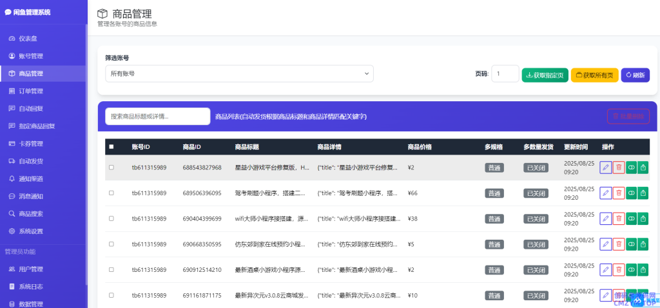Check the box for product 688543827968

(x=111, y=168)
